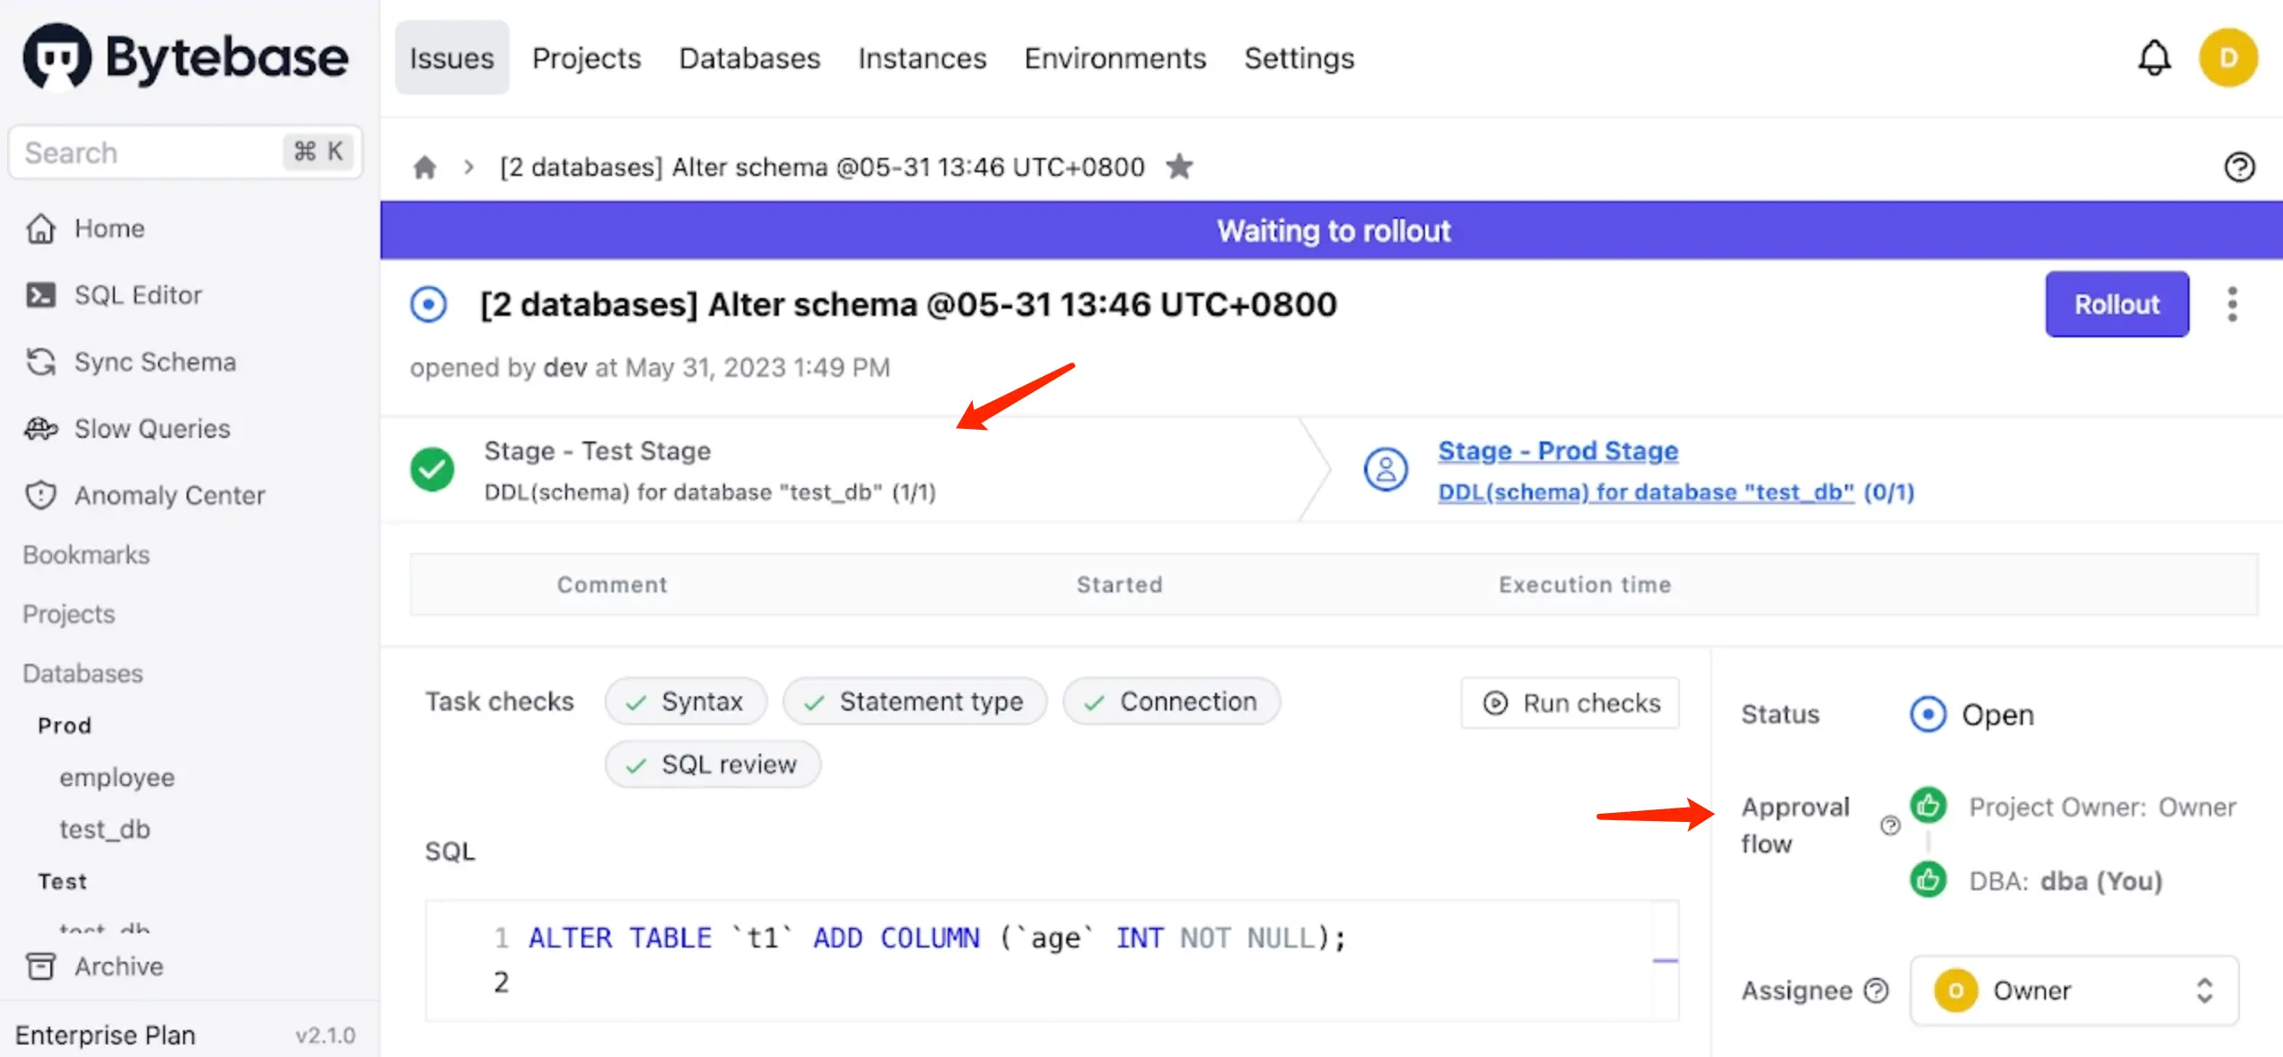Open Slow Queries panel
Viewport: 2283px width, 1057px height.
pyautogui.click(x=151, y=428)
